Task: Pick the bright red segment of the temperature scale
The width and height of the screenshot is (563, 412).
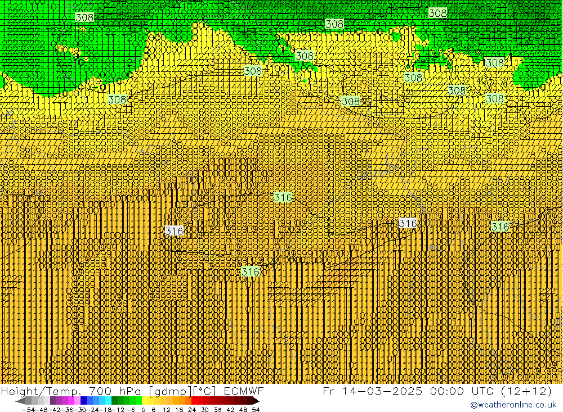Action: pos(194,401)
